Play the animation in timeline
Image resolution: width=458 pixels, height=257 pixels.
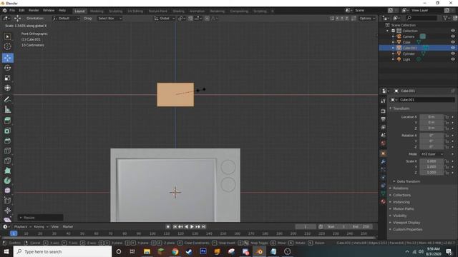tap(192, 227)
